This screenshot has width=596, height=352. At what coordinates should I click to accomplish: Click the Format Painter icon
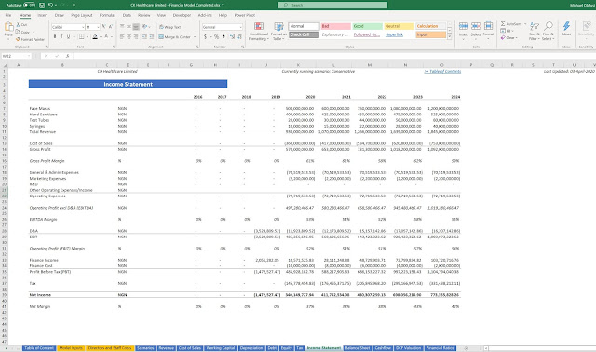pos(18,39)
